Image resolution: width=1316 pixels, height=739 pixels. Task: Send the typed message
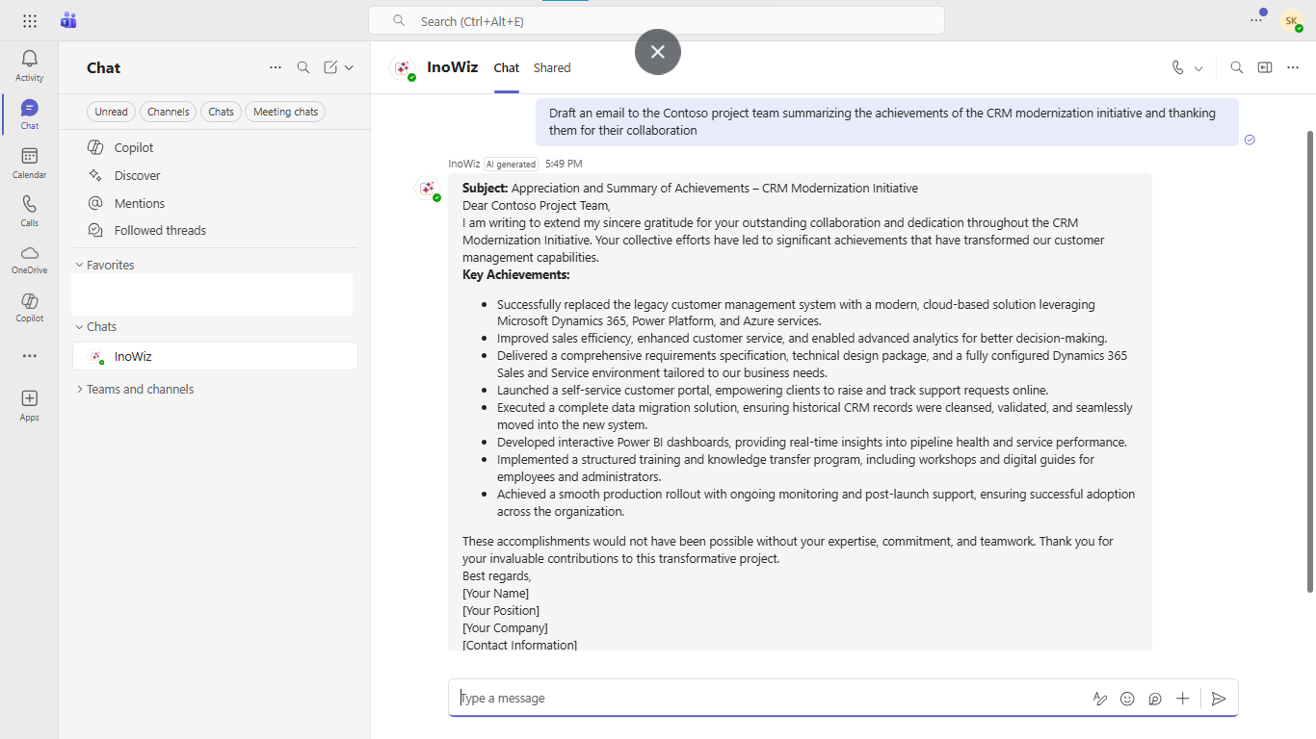pyautogui.click(x=1219, y=699)
